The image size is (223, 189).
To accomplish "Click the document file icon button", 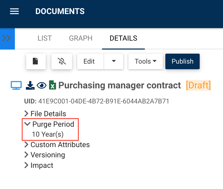I will 36,61.
